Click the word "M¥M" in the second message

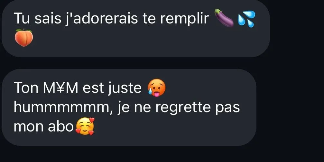click(x=61, y=88)
